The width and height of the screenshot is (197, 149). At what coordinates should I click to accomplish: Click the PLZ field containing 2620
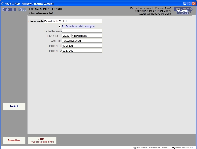coord(66,36)
